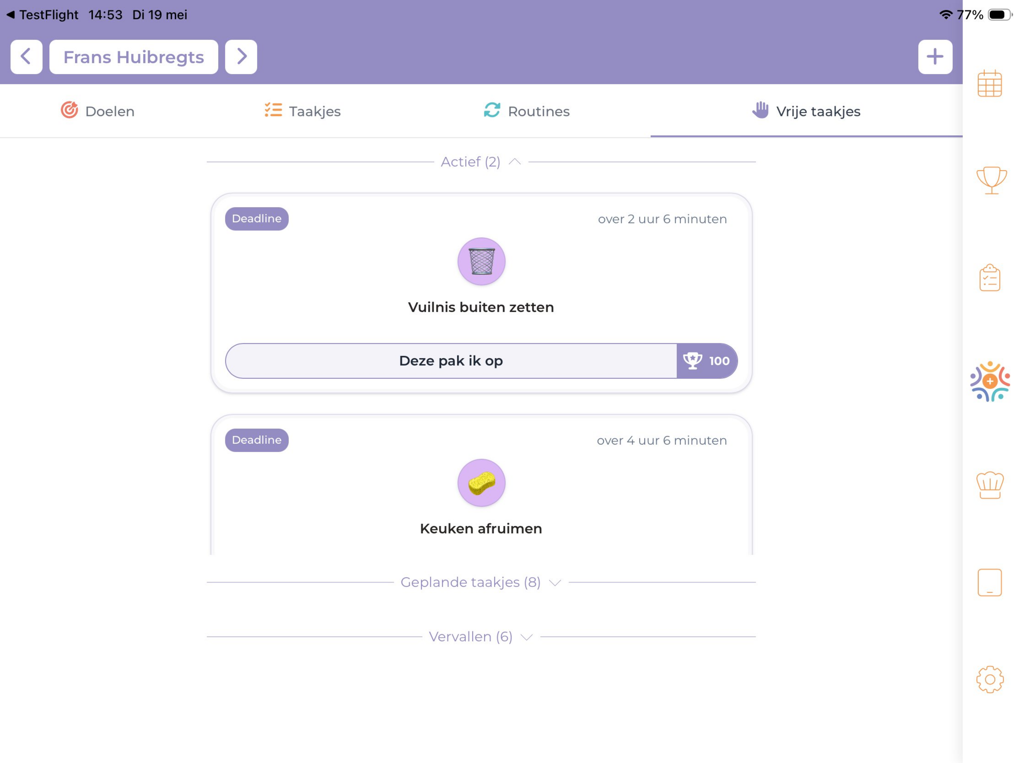
Task: Tap the Wi-Fi status icon
Action: pos(945,15)
